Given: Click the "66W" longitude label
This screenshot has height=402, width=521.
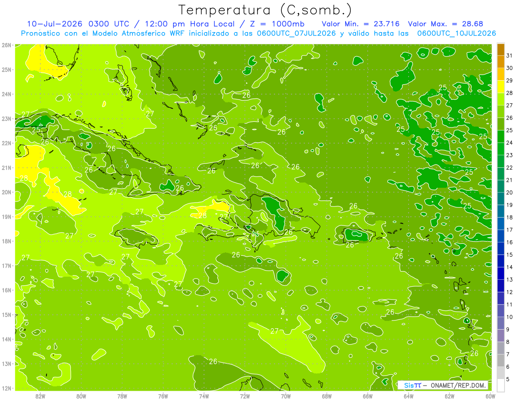Looking at the screenshot, I should coord(368,396).
